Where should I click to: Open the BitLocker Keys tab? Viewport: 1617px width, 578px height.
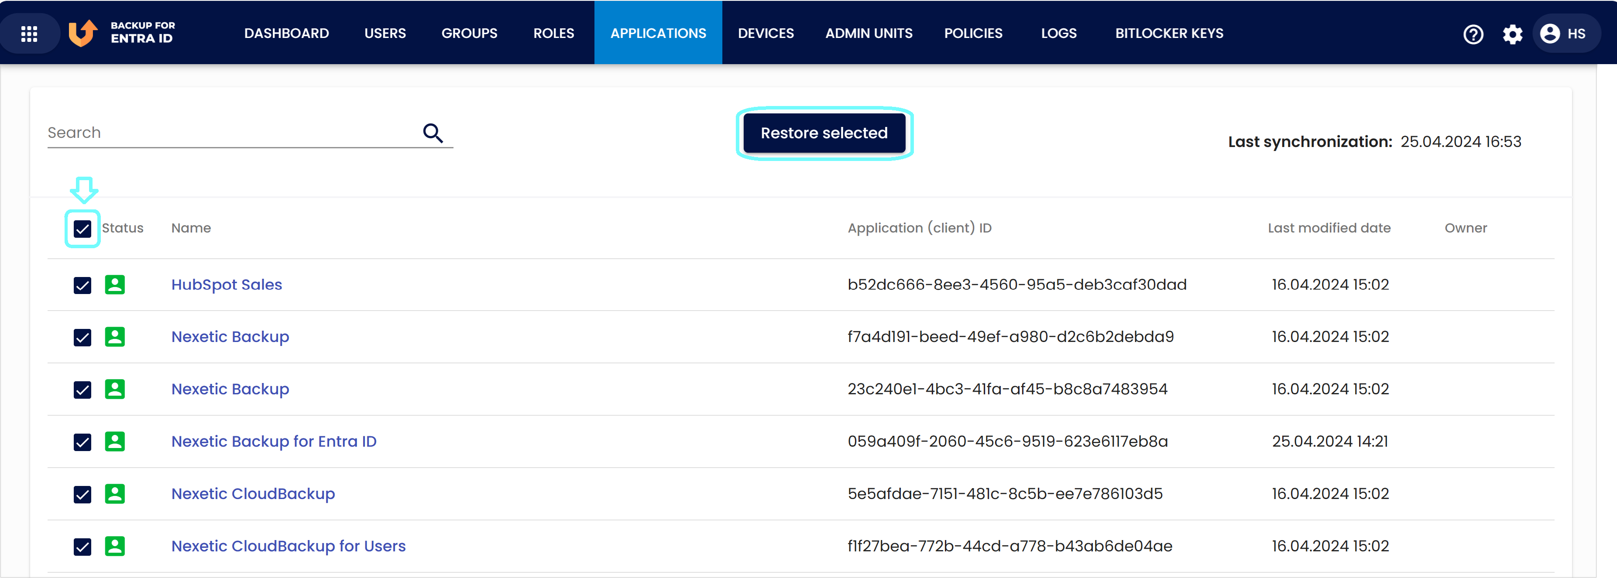click(x=1169, y=33)
